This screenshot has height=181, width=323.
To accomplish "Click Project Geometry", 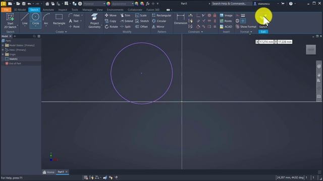I will tap(94, 21).
